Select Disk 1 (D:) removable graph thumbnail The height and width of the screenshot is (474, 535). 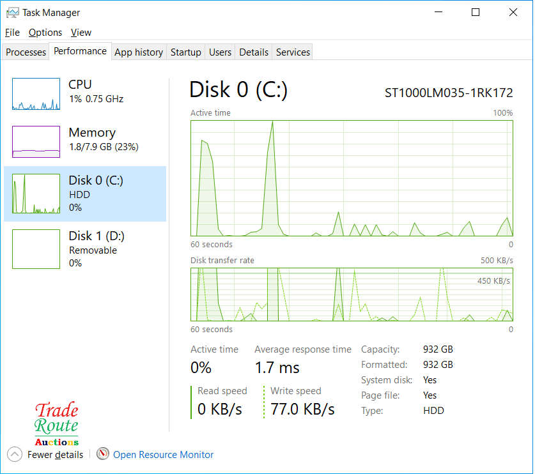36,248
